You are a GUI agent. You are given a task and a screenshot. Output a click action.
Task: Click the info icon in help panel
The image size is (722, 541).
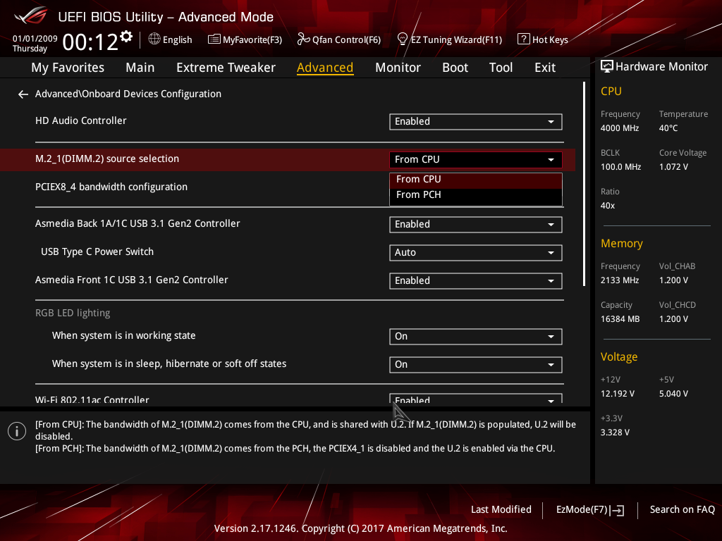coord(17,431)
